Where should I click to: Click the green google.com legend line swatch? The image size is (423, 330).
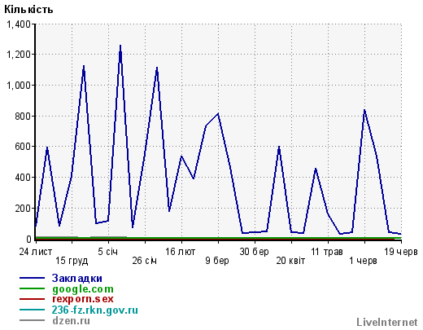click(32, 288)
